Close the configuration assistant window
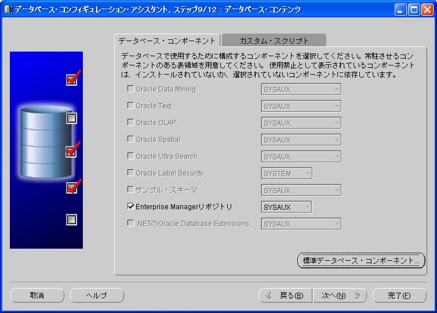This screenshot has height=313, width=437. [x=427, y=10]
